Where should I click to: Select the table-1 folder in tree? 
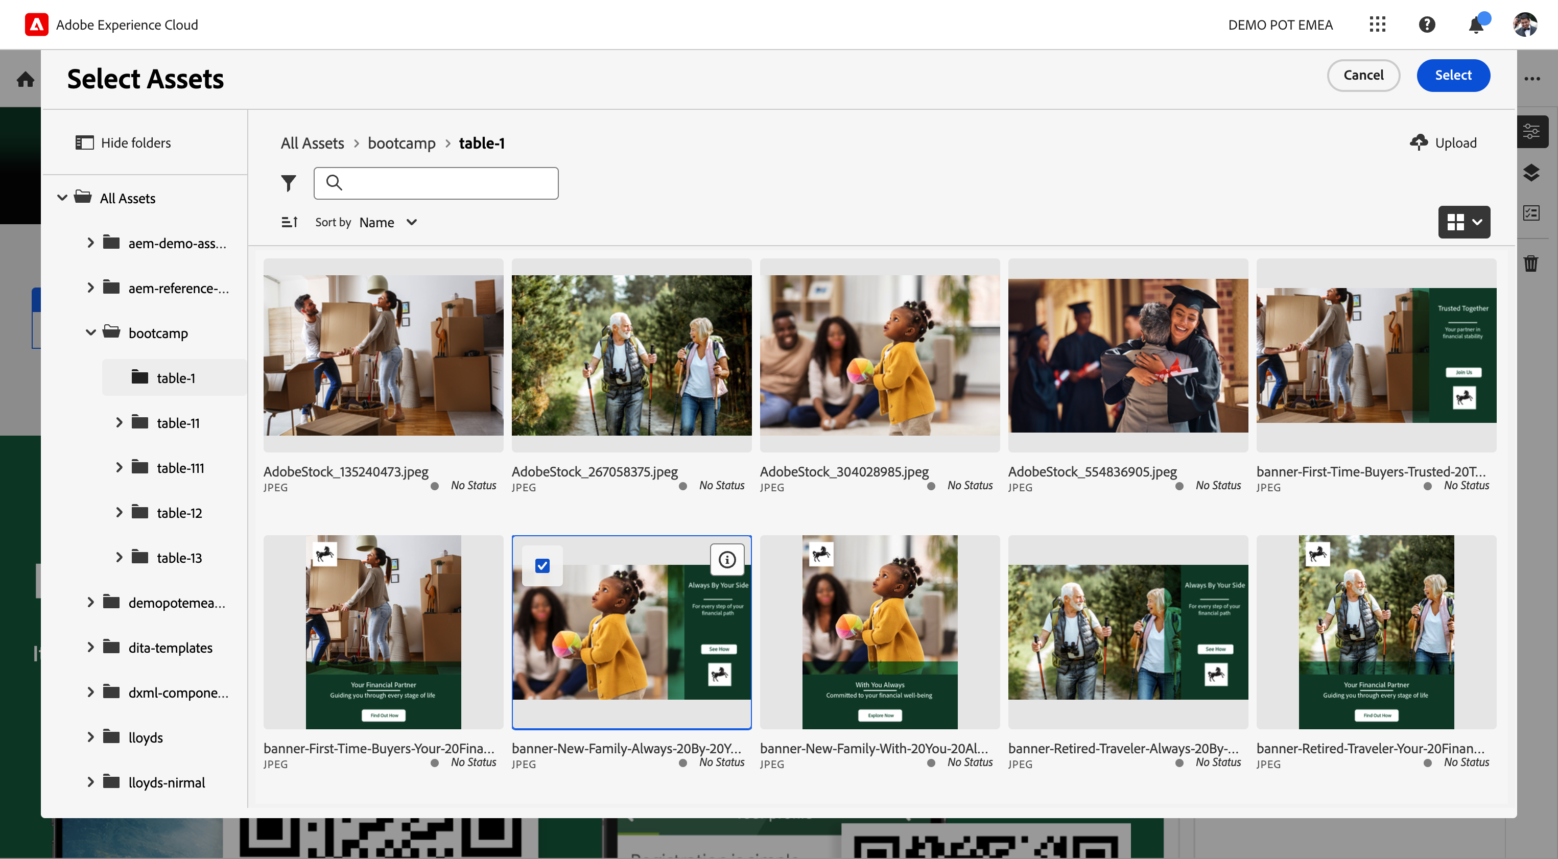point(174,378)
